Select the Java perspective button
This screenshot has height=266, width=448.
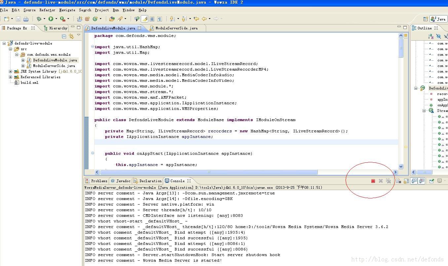coord(438,19)
